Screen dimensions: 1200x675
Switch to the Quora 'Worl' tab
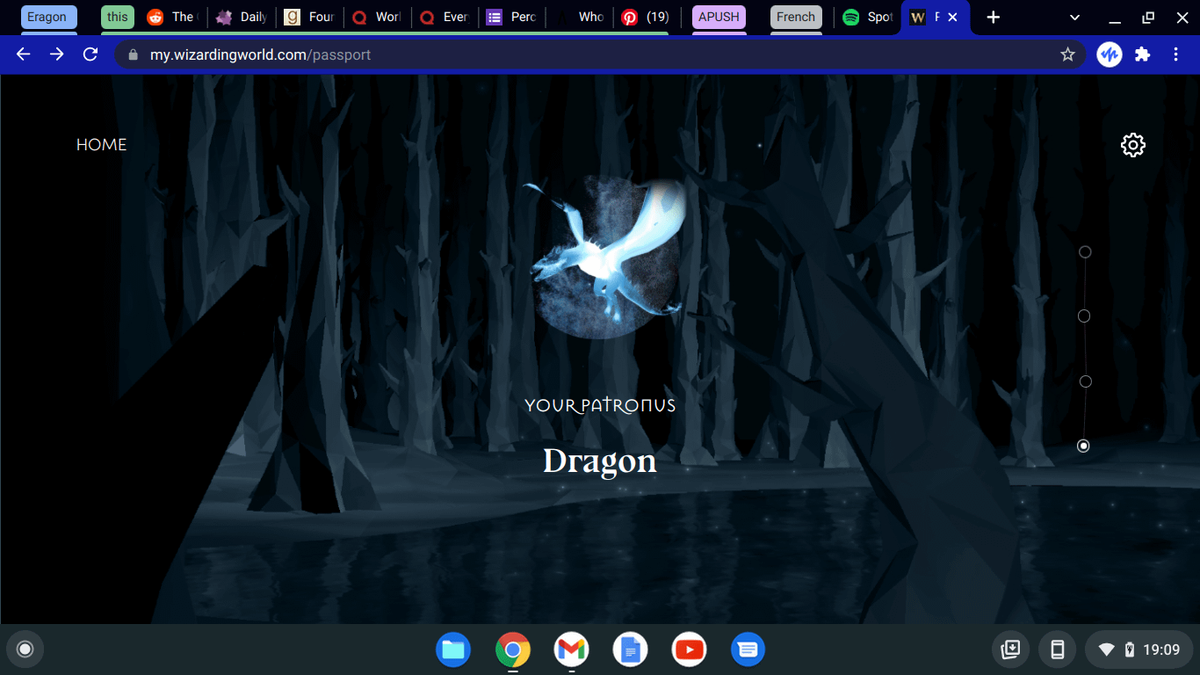[376, 17]
